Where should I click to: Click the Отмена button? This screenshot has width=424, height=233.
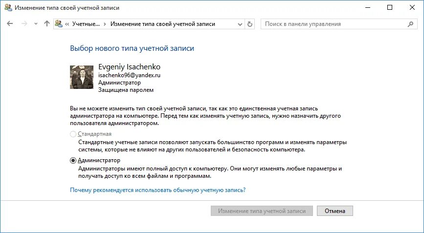click(x=335, y=211)
